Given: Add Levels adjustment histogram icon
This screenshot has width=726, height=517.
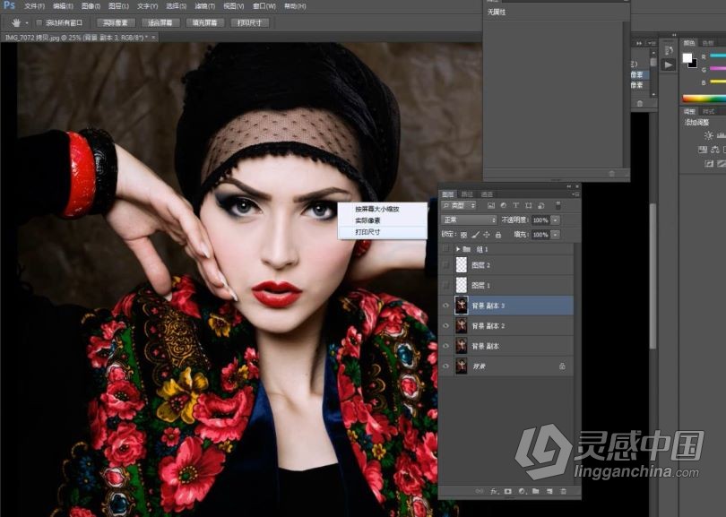Looking at the screenshot, I should [x=721, y=135].
